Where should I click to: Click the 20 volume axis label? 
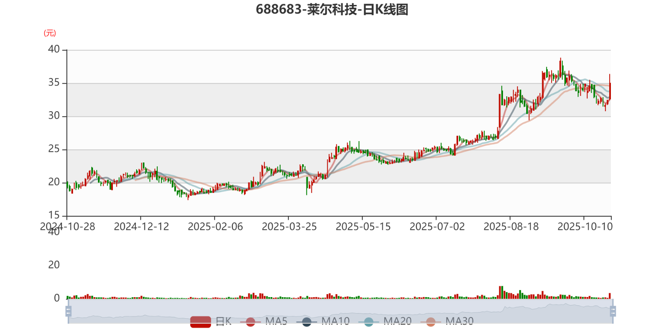54,265
